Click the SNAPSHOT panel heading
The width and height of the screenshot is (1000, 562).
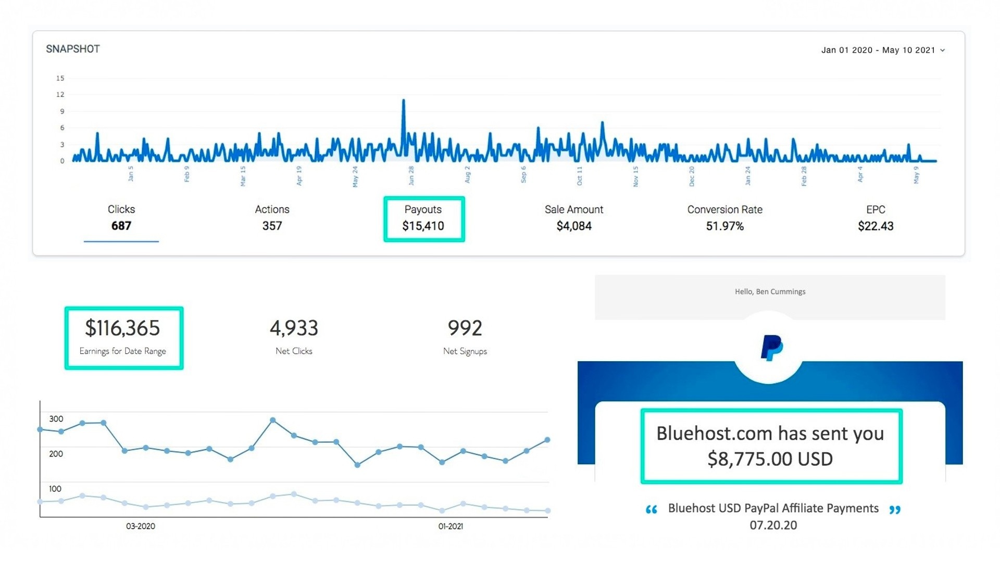click(x=73, y=49)
